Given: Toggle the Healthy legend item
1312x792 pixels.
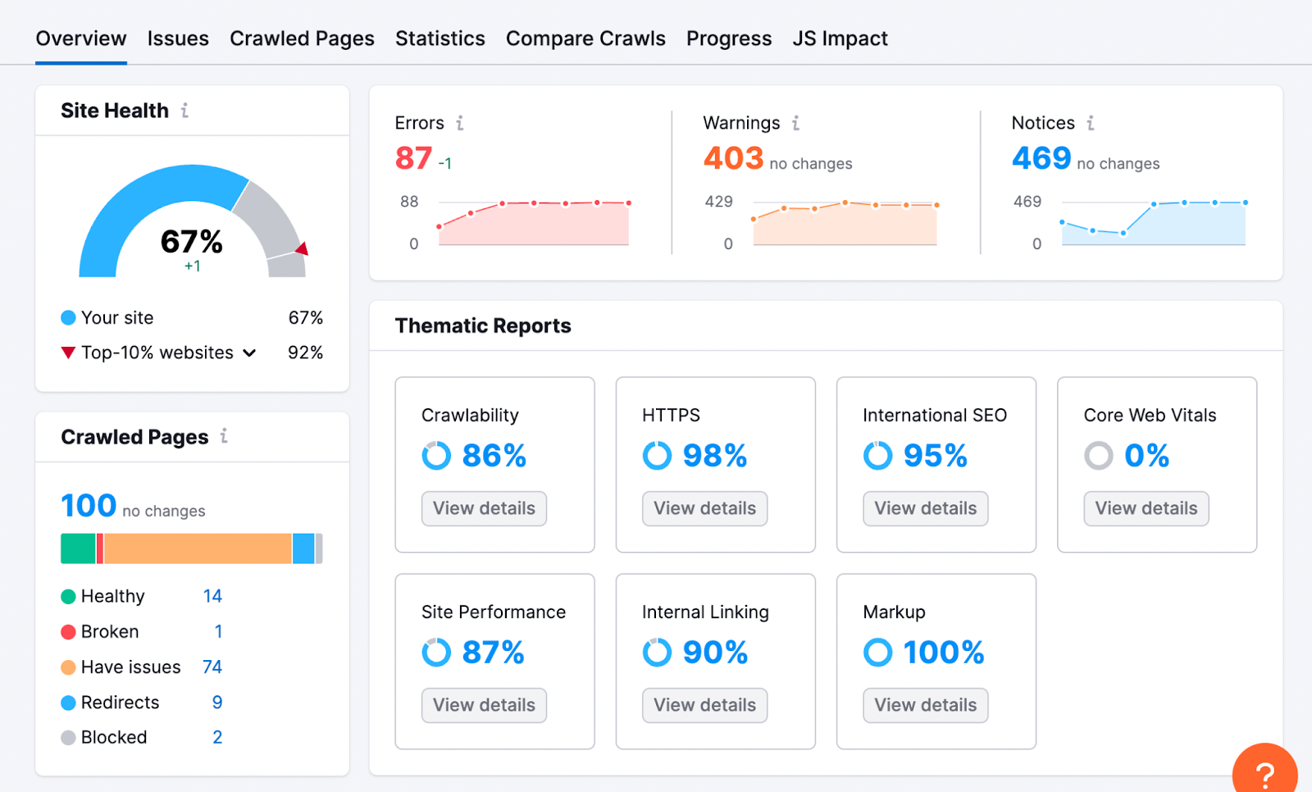Looking at the screenshot, I should tap(113, 596).
